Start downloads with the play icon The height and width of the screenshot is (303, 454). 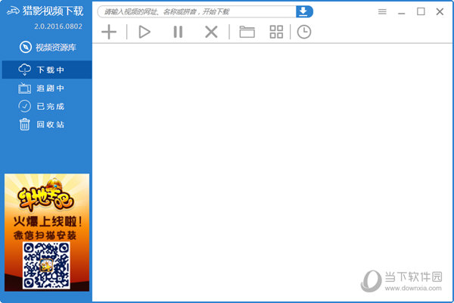(x=145, y=32)
